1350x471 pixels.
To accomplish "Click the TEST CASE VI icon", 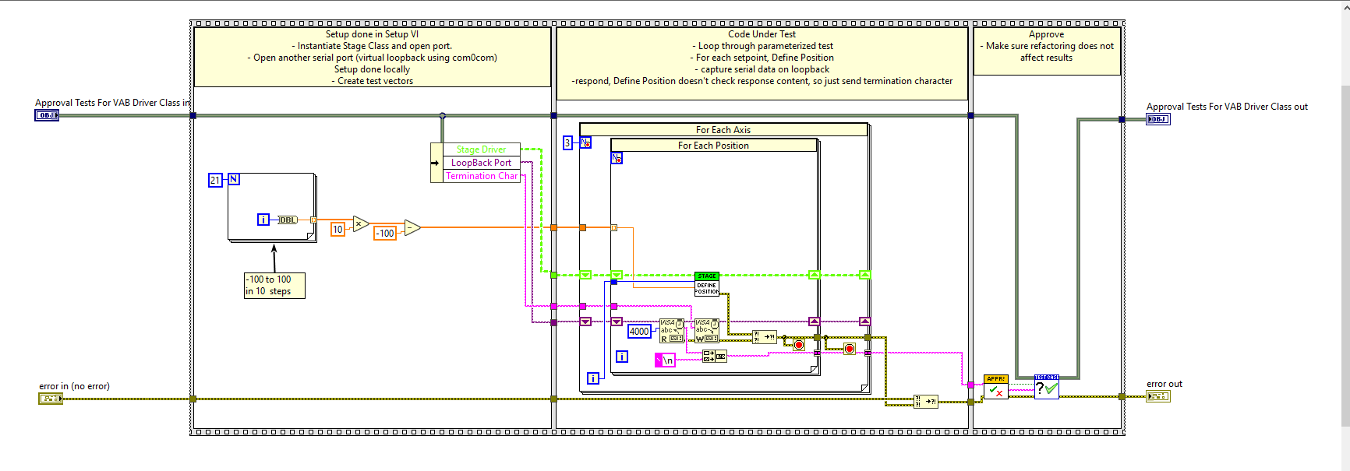I will click(x=1047, y=387).
